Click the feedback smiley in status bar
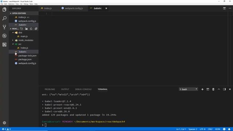The width and height of the screenshot is (233, 131). click(x=224, y=129)
